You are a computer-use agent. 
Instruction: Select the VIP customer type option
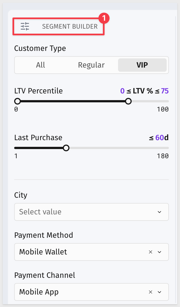click(x=142, y=65)
